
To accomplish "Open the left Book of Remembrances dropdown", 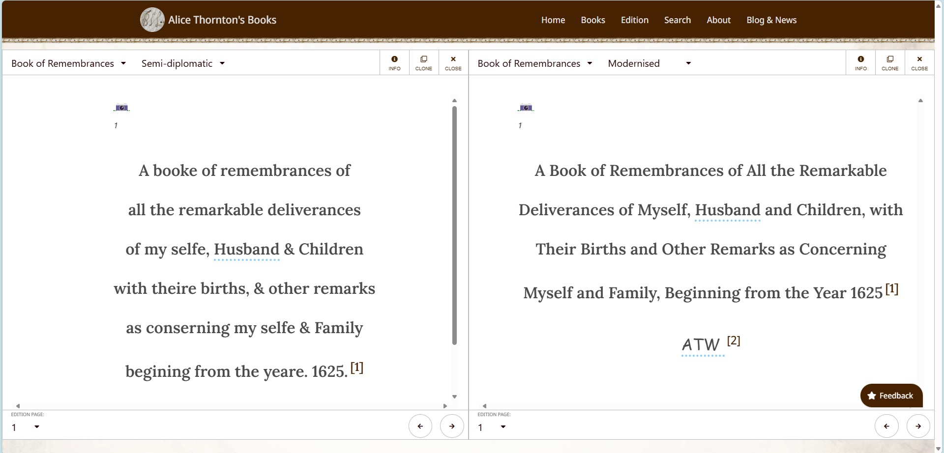I will point(69,63).
